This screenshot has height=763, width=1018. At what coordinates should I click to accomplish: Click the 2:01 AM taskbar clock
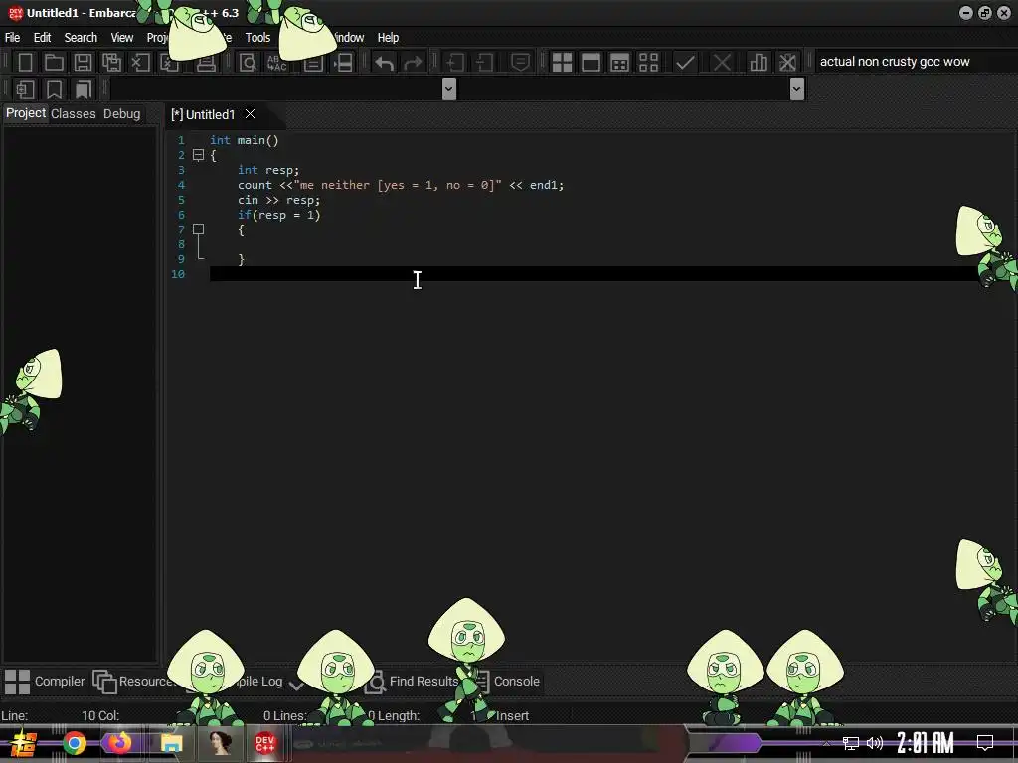926,743
